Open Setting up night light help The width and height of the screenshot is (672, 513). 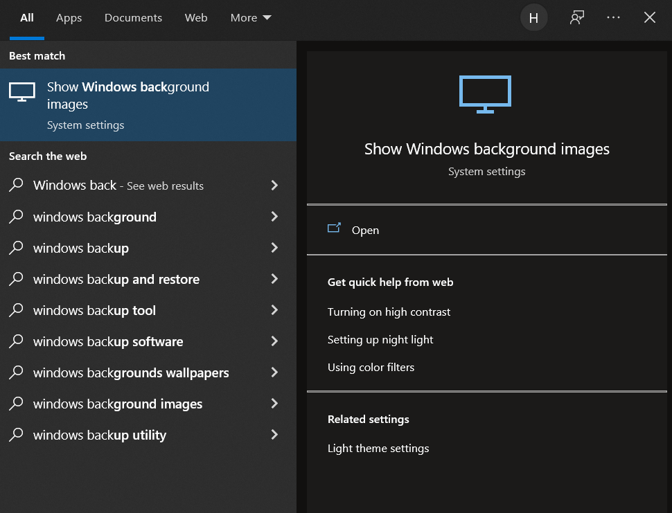pyautogui.click(x=380, y=339)
